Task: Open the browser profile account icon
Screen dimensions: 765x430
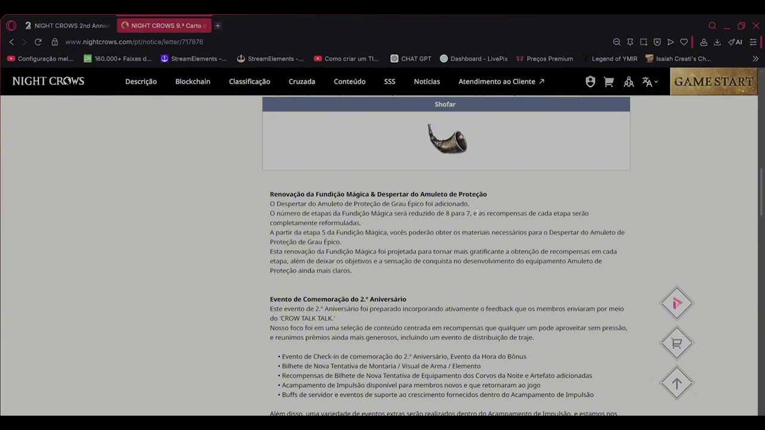Action: pos(704,42)
